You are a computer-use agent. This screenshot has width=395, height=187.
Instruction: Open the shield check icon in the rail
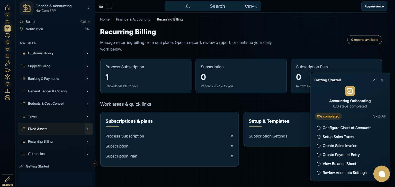tap(8, 84)
